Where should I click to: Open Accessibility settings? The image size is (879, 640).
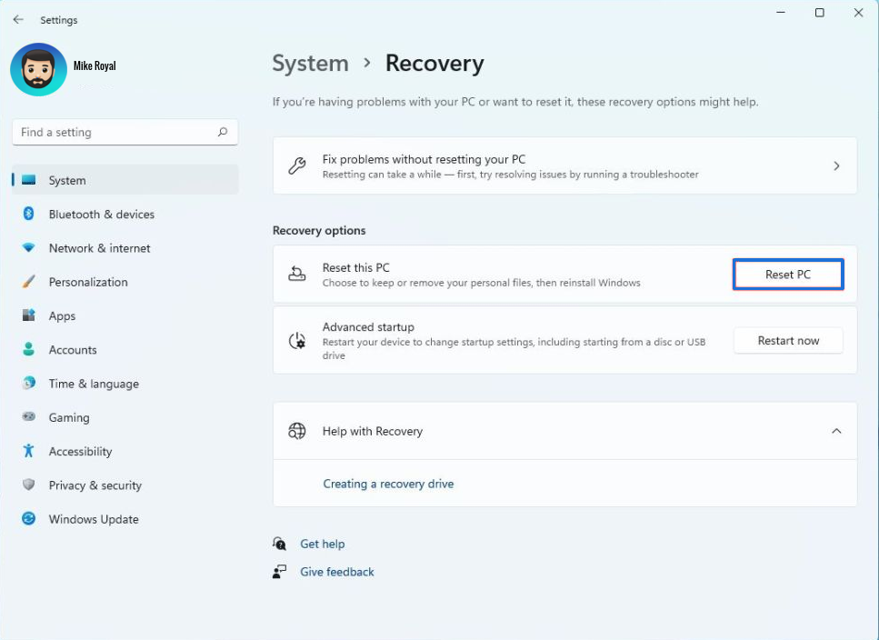(125, 451)
